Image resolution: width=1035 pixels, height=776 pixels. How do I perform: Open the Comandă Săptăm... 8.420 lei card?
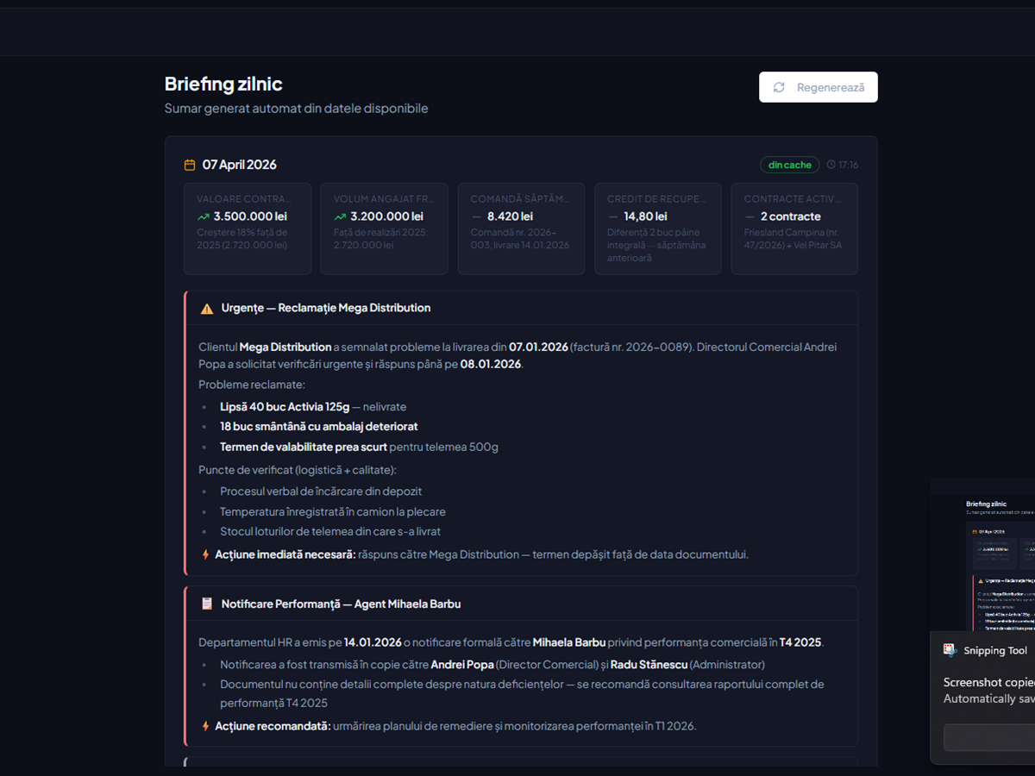pyautogui.click(x=521, y=228)
